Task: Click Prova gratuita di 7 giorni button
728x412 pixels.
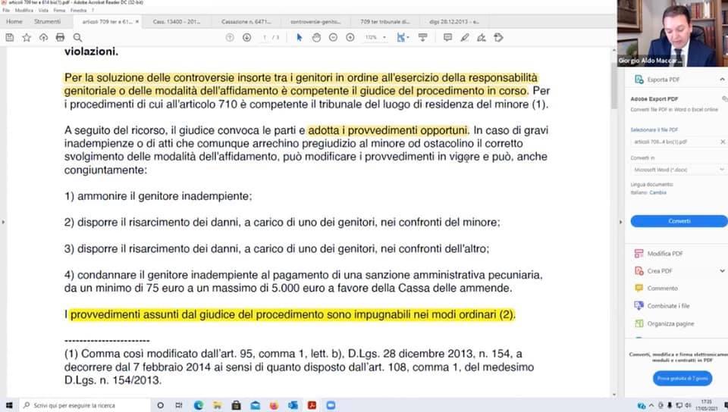Action: (682, 379)
